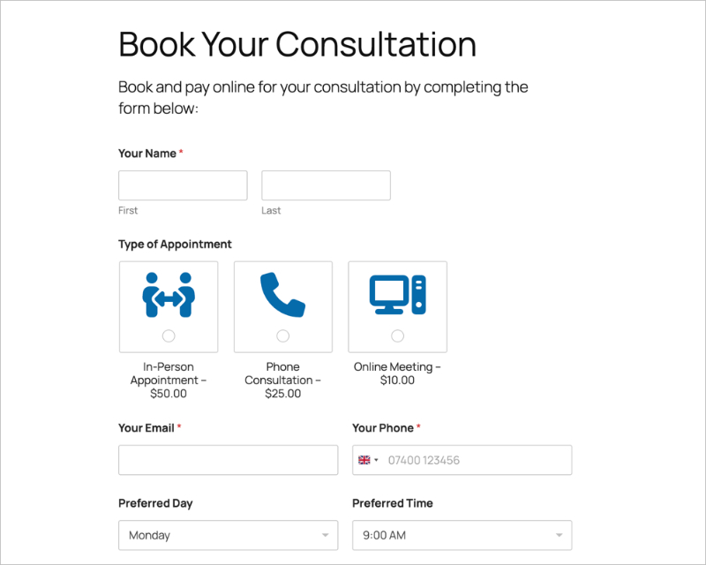Select the Online Meeting radio button
The height and width of the screenshot is (565, 706).
[397, 335]
